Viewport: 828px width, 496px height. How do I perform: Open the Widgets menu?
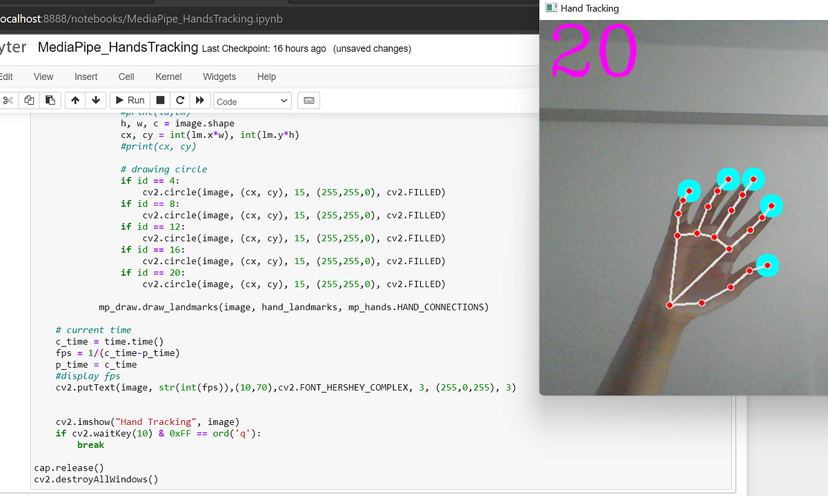click(x=219, y=77)
